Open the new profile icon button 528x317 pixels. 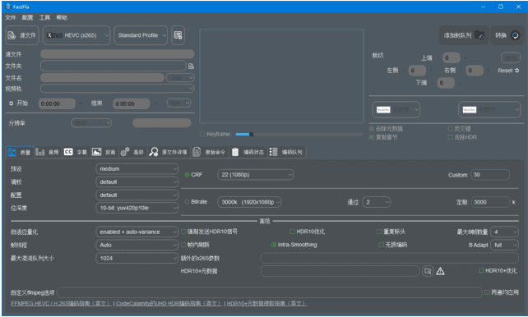[178, 35]
